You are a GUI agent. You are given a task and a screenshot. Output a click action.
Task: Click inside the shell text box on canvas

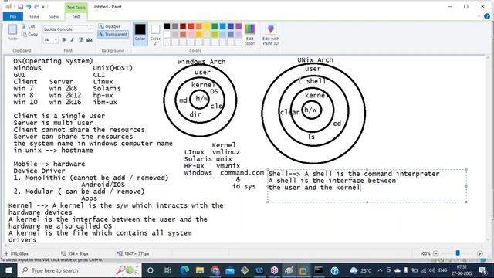367,186
